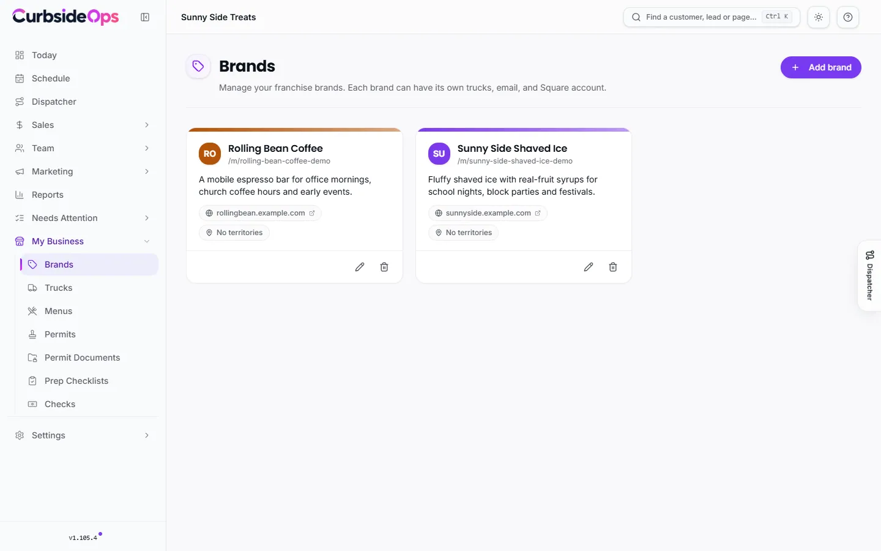This screenshot has height=551, width=881.
Task: Edit Sunny Side Shaved Ice pencil icon
Action: pyautogui.click(x=589, y=267)
